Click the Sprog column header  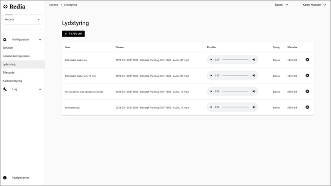coord(276,47)
